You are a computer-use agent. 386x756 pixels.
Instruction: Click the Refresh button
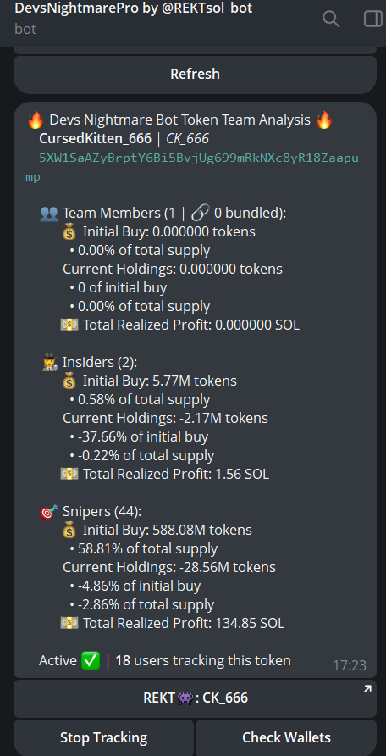195,75
